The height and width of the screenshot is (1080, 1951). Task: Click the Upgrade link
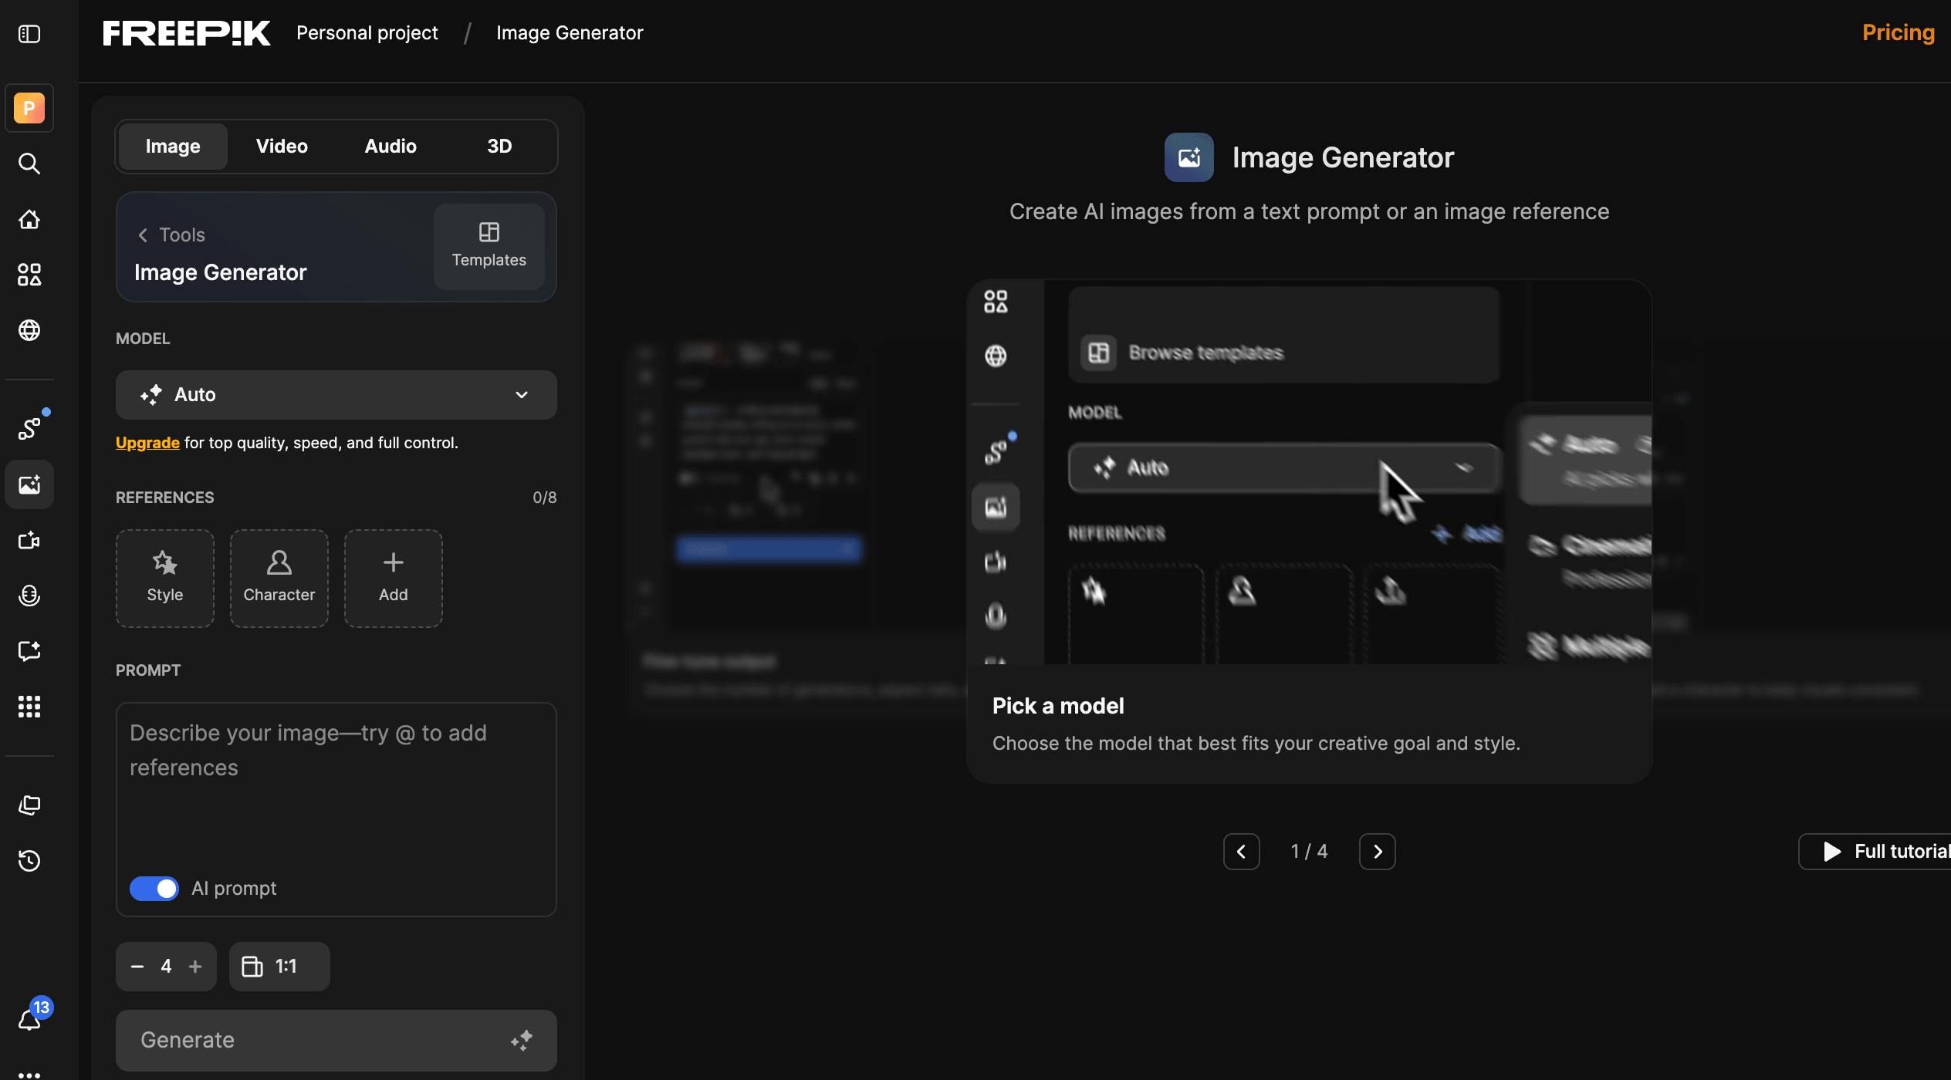pyautogui.click(x=147, y=443)
